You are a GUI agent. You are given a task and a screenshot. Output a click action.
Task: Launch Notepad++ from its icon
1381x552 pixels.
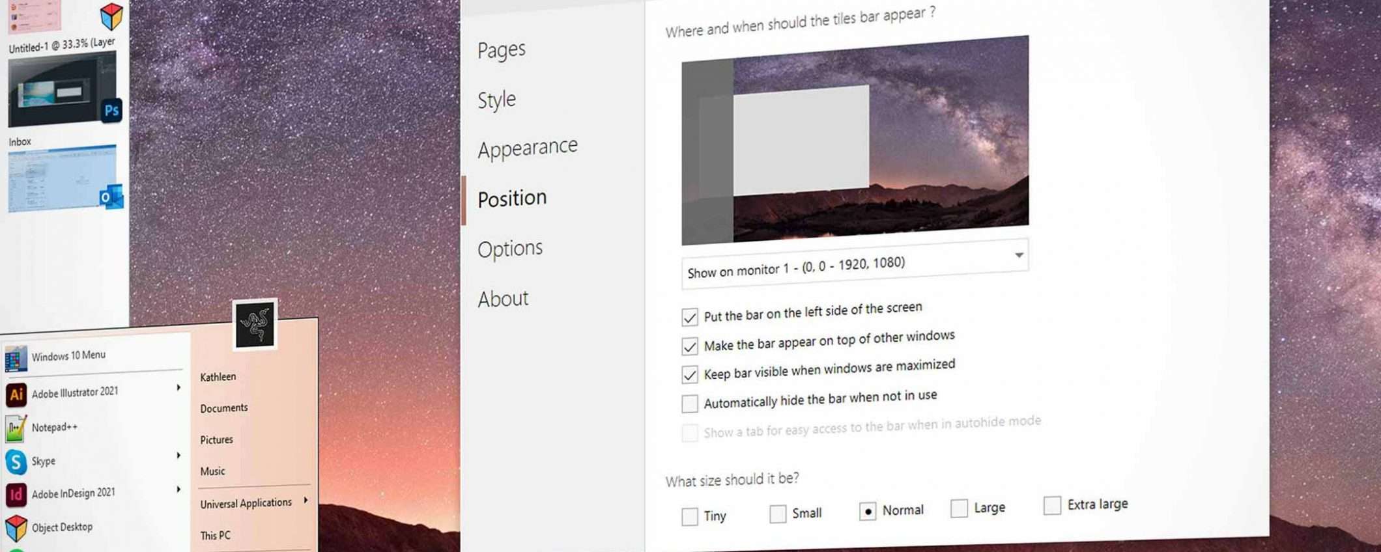(16, 429)
